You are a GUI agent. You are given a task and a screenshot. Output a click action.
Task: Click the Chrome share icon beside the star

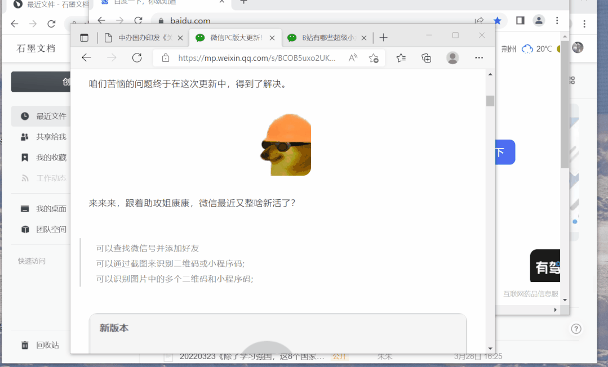point(480,20)
